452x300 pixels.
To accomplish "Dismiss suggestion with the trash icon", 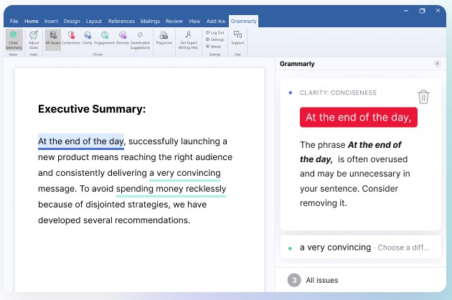I will [x=423, y=97].
